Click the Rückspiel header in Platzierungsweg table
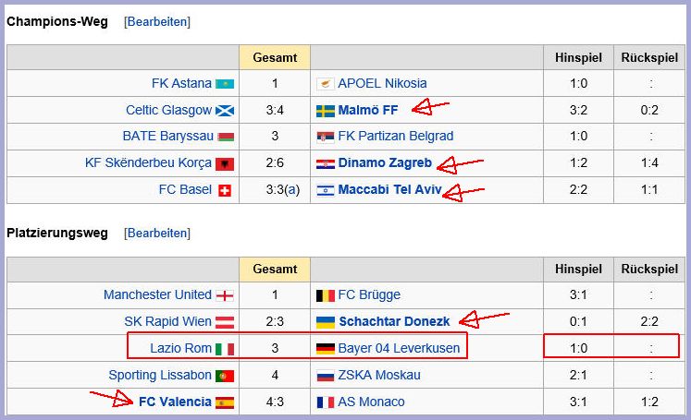The width and height of the screenshot is (691, 420). pos(649,270)
